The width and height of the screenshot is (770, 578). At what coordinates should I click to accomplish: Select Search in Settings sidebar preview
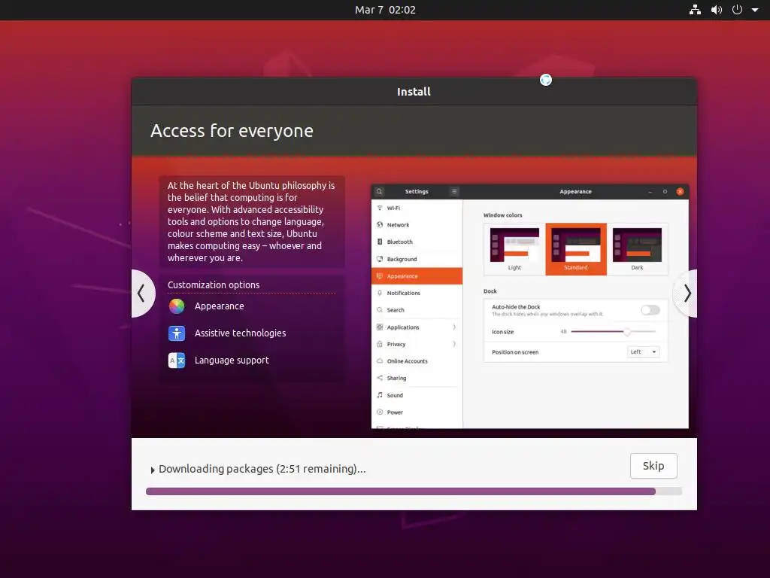coord(417,310)
